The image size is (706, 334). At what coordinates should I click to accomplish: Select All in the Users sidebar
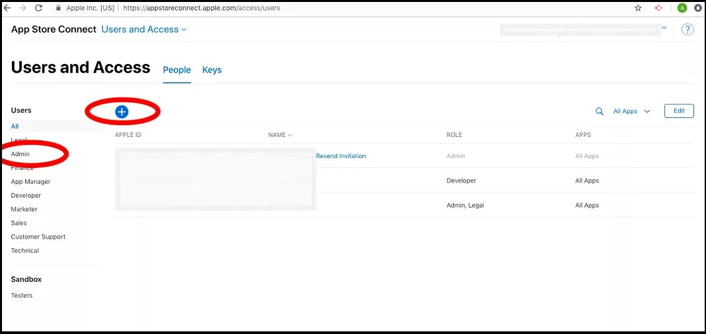[15, 126]
